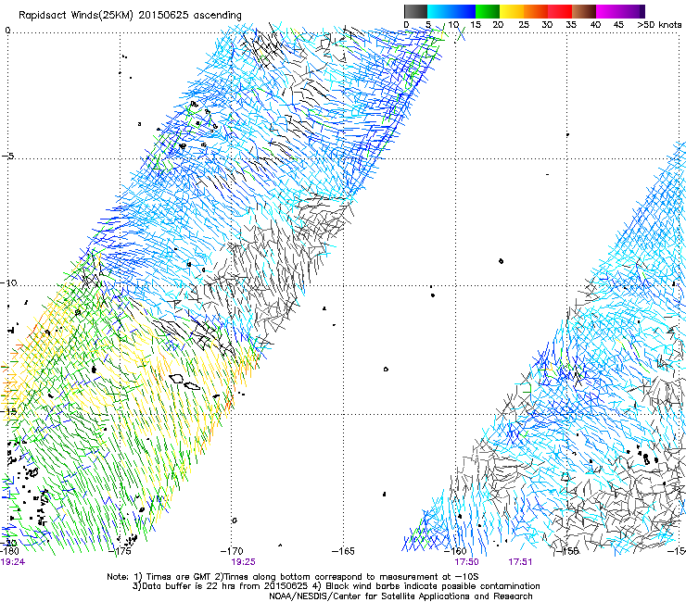Click the legend scale value '20'
The height and width of the screenshot is (602, 686).
[498, 24]
